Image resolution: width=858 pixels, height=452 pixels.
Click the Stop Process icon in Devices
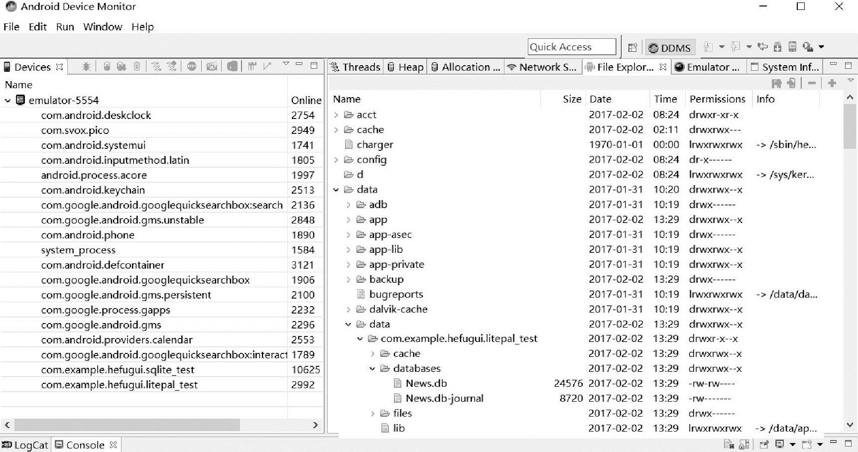[192, 67]
